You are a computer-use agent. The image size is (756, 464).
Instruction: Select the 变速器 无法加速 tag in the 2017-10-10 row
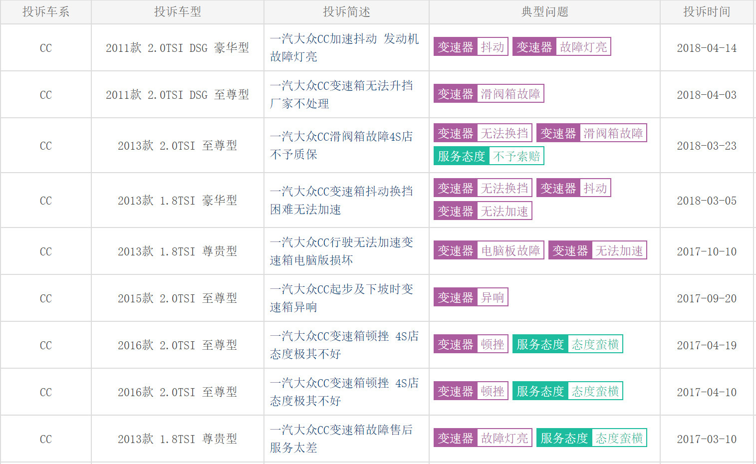598,250
